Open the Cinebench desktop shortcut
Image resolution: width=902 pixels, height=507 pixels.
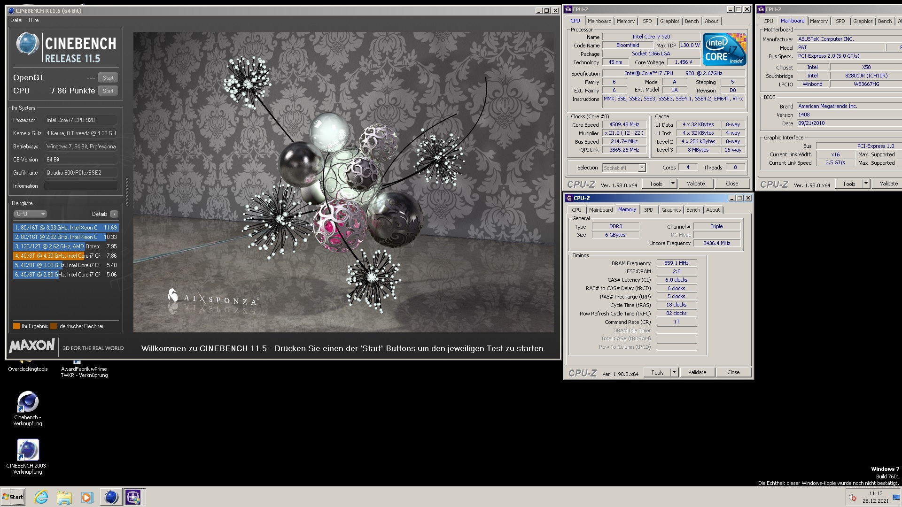pyautogui.click(x=28, y=408)
